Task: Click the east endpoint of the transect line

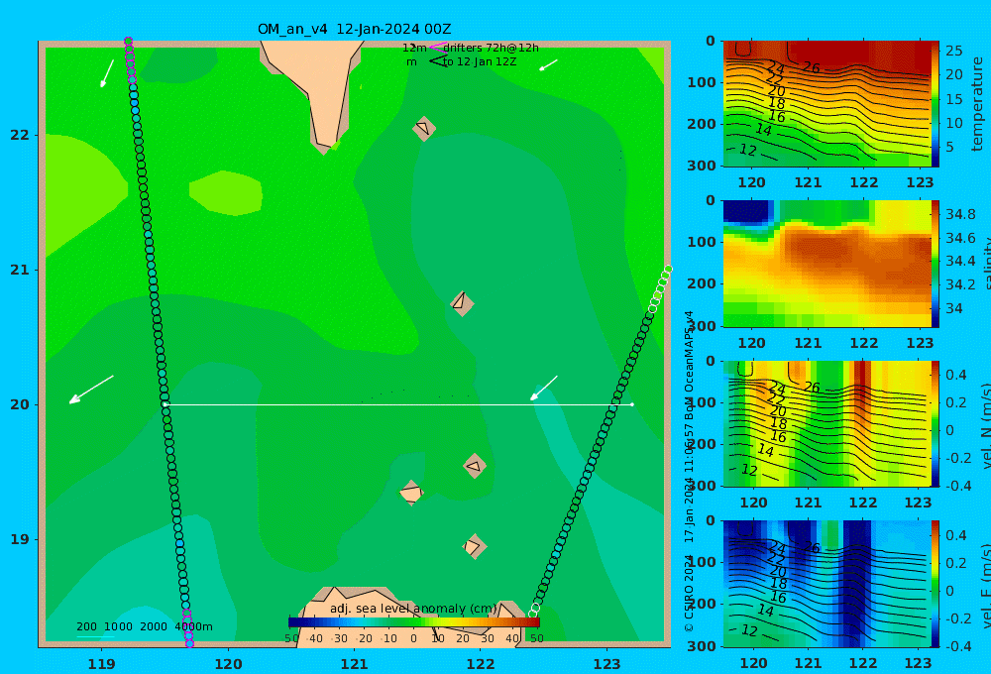Action: 632,404
